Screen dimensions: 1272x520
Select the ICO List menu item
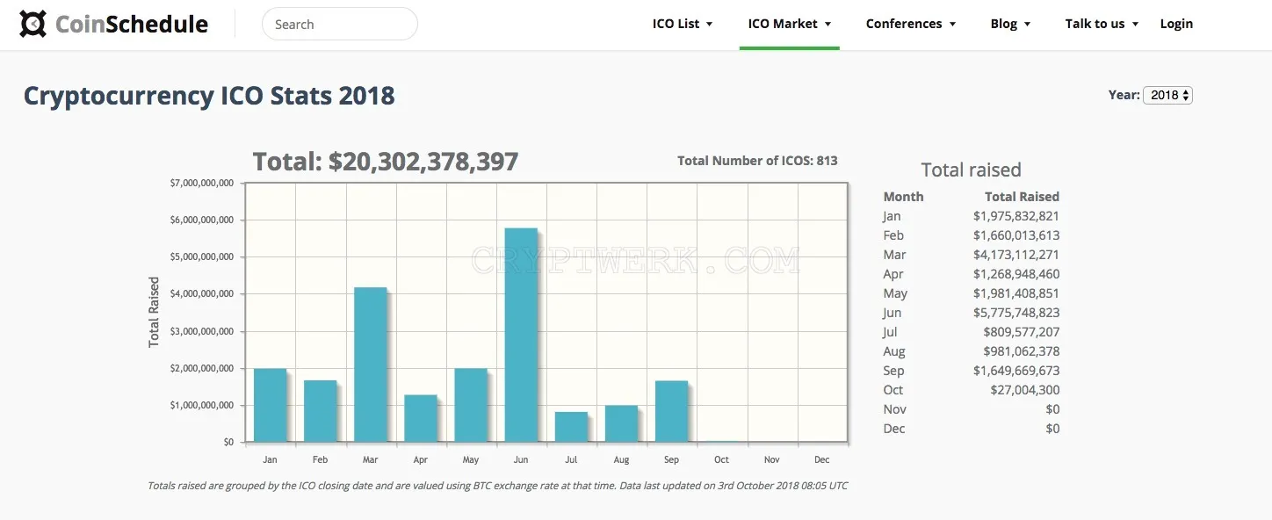(x=676, y=24)
